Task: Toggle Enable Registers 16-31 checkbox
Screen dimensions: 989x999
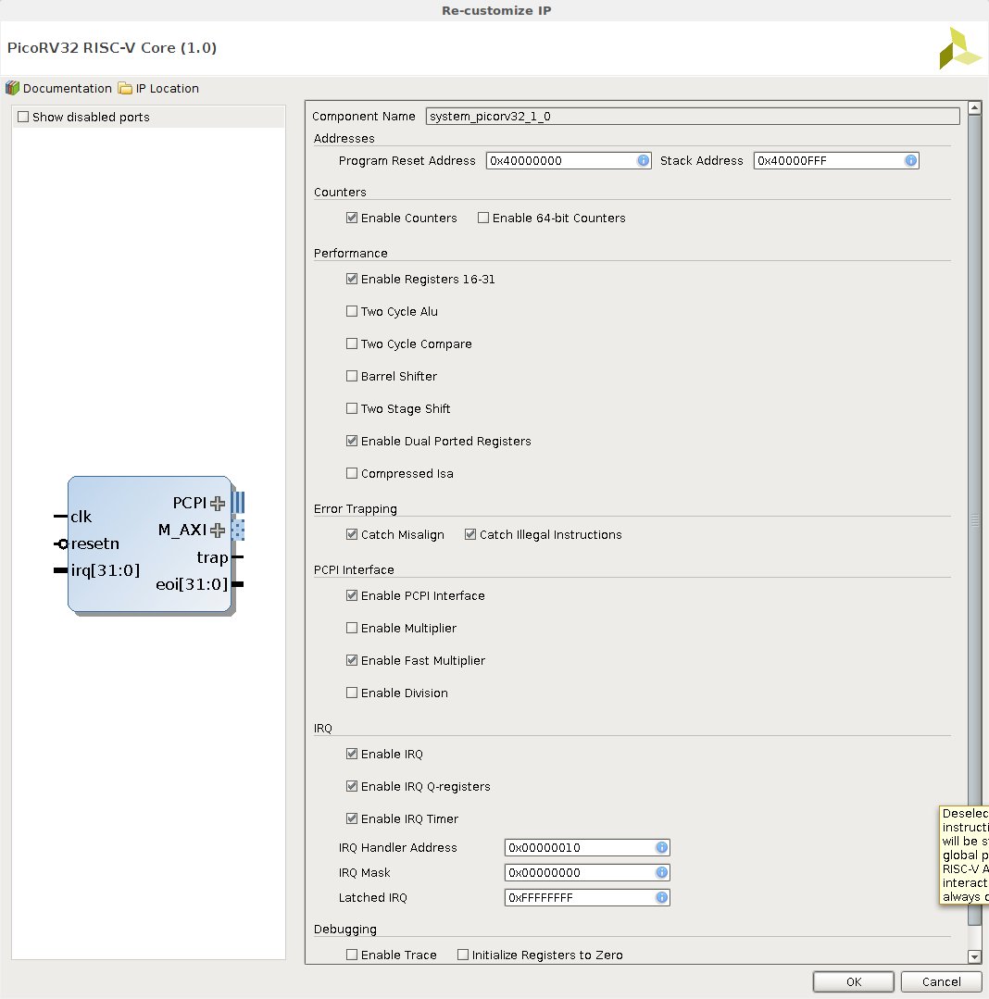Action: (352, 279)
